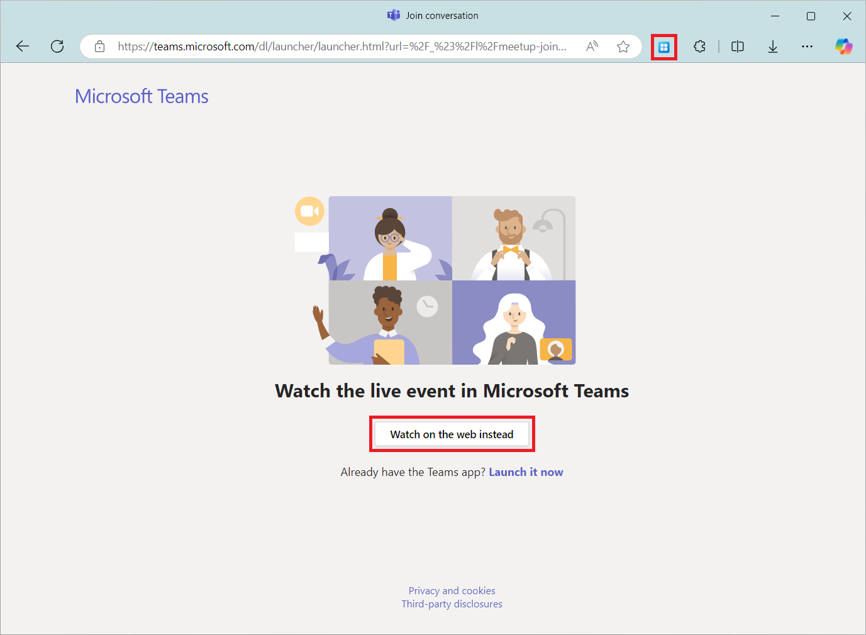
Task: Close the Join conversation window
Action: pyautogui.click(x=847, y=16)
